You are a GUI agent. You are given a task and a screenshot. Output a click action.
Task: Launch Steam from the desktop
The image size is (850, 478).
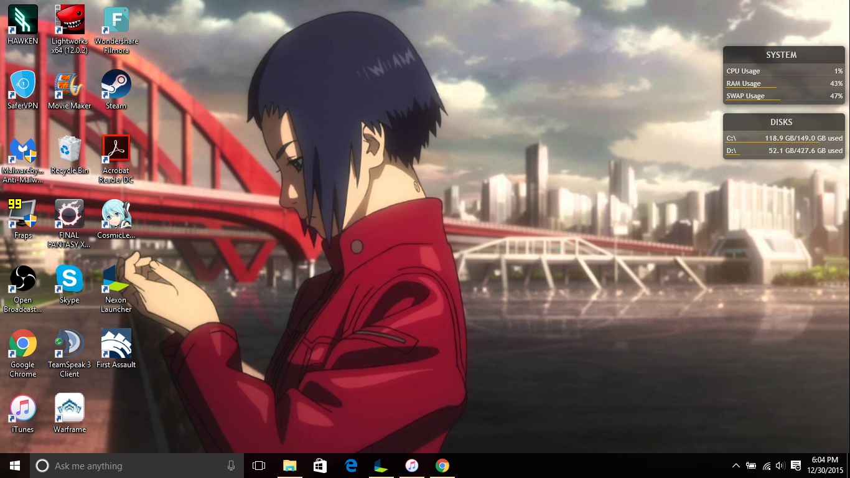click(x=116, y=85)
